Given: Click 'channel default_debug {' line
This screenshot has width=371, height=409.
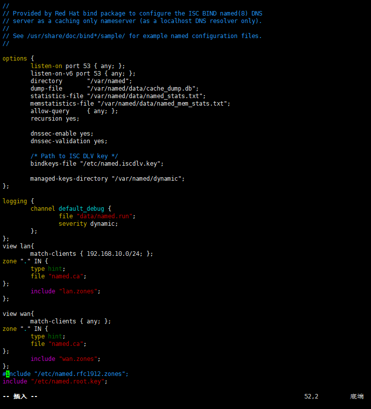Looking at the screenshot, I should 71,209.
